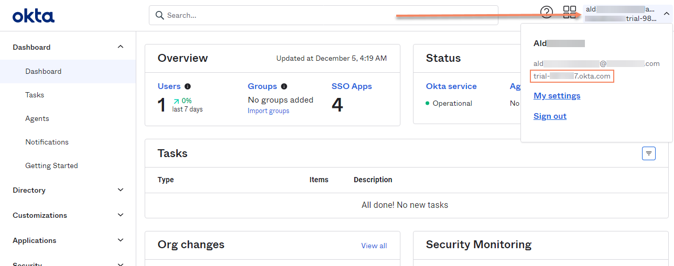Expand the Customizations sidebar section
Screen dimensions: 674x266
tap(121, 215)
